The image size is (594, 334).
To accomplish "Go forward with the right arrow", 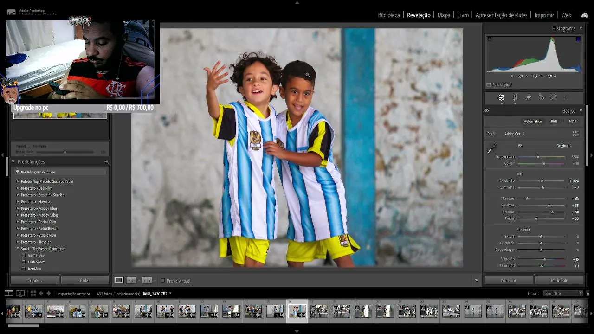I will pos(48,293).
